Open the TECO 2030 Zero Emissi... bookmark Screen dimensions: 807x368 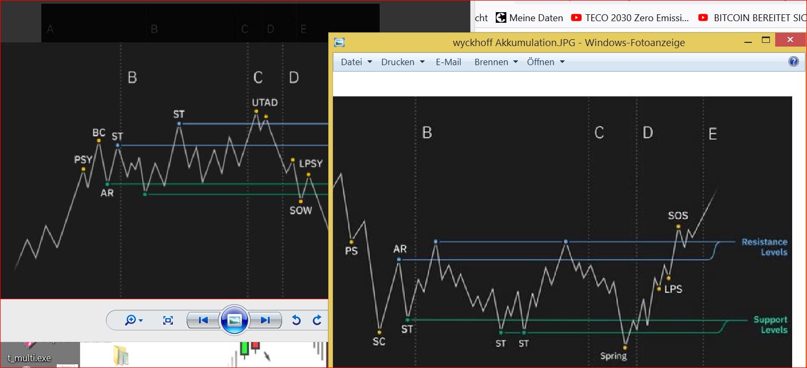click(630, 17)
